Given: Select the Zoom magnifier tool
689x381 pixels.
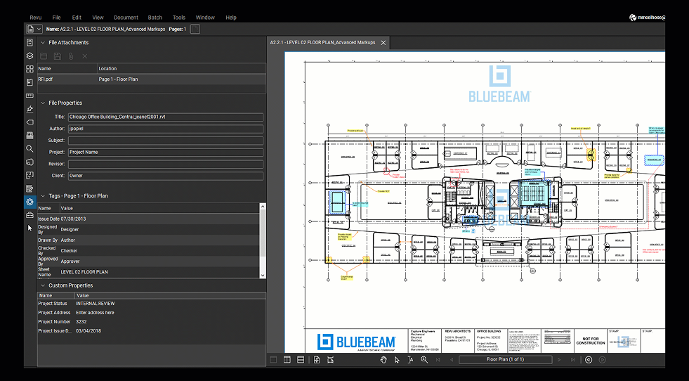Looking at the screenshot, I should pos(424,360).
